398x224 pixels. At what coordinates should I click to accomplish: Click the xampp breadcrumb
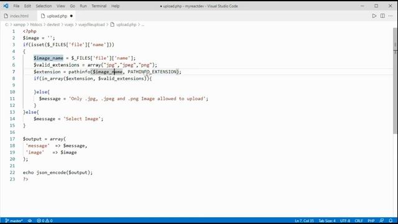[19, 25]
